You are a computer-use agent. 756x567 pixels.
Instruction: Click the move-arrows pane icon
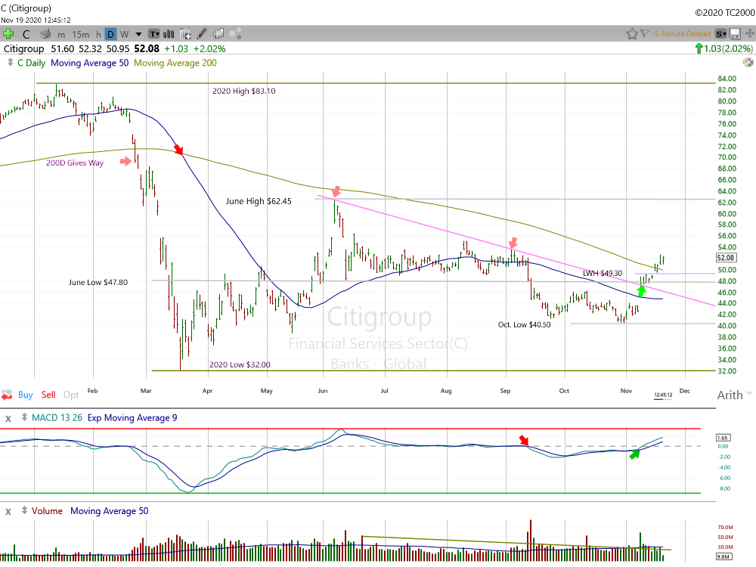(750, 33)
